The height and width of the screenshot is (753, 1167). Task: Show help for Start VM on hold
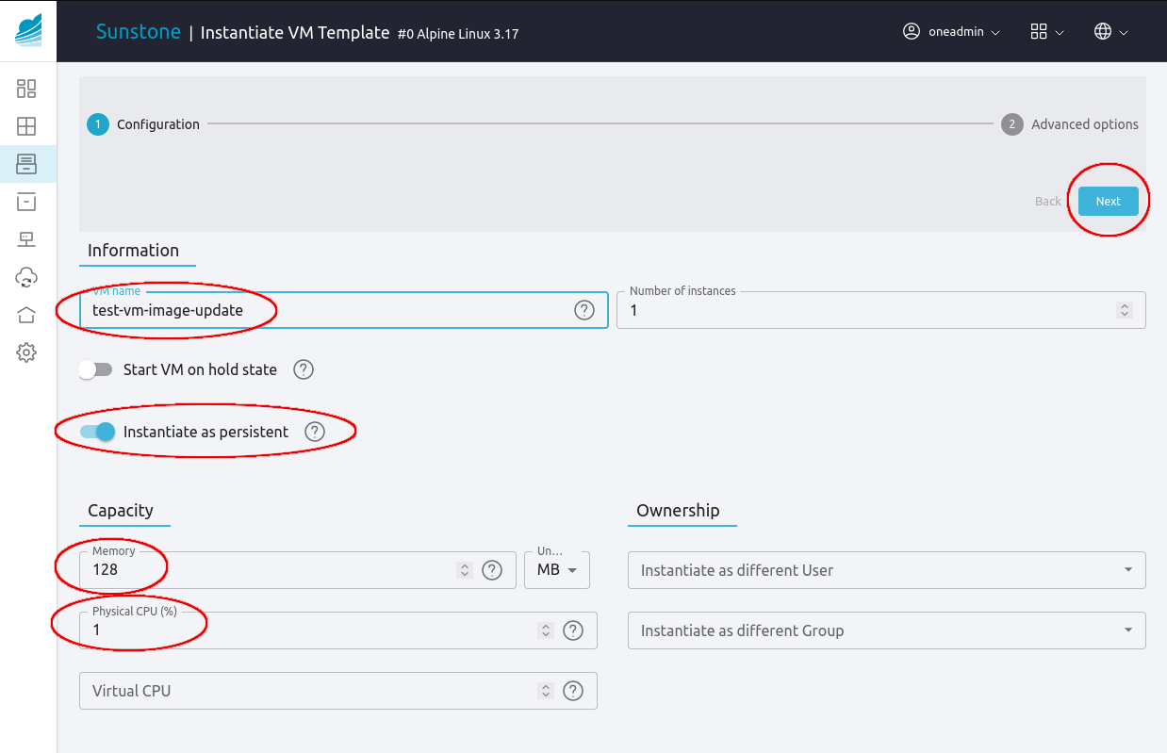304,369
